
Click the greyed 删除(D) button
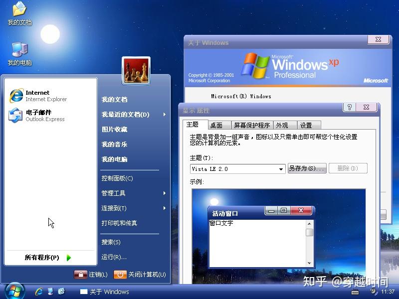point(348,168)
